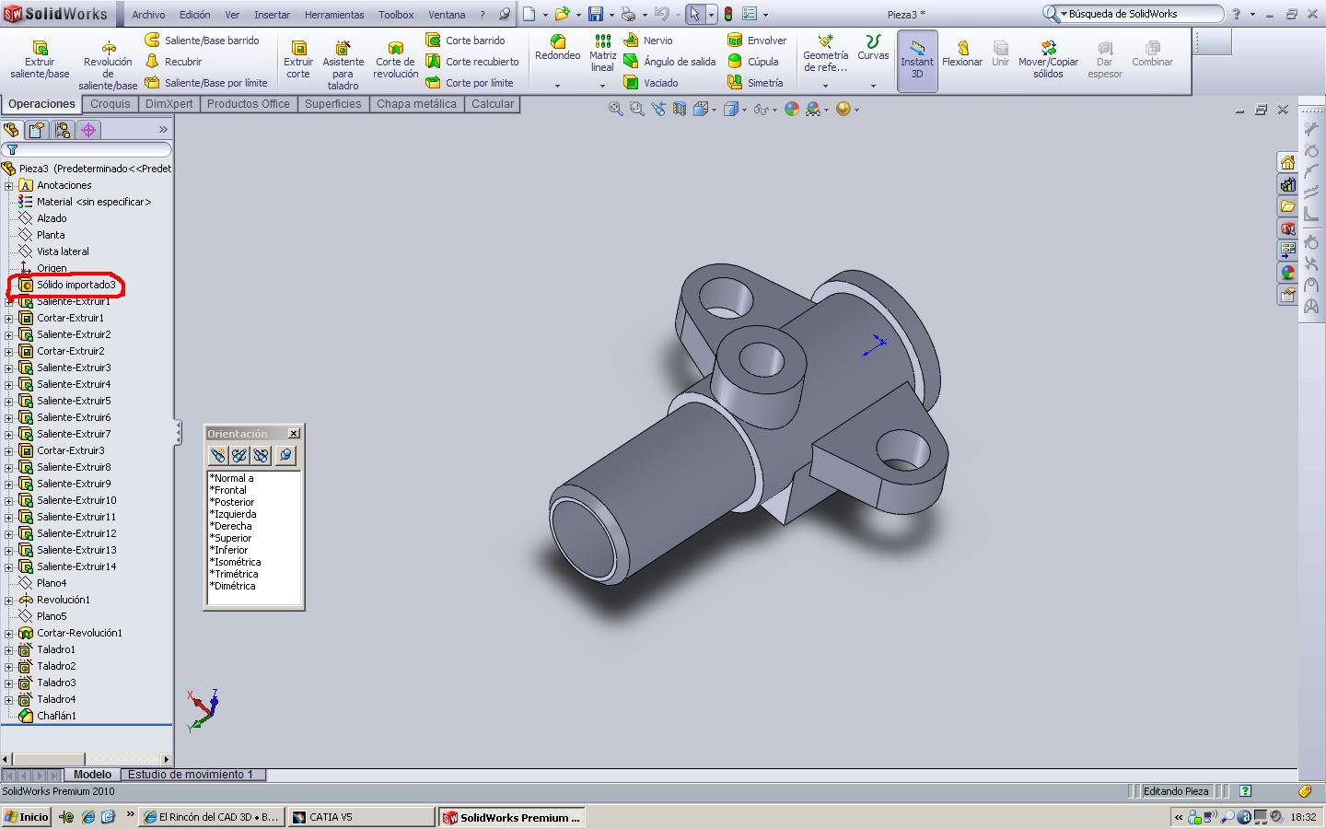Open the Curvas dropdown arrow

point(873,86)
